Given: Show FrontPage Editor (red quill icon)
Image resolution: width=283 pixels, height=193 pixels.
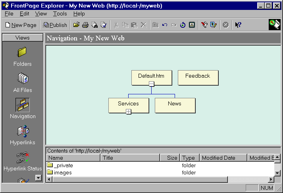Looking at the screenshot, I should [204, 25].
